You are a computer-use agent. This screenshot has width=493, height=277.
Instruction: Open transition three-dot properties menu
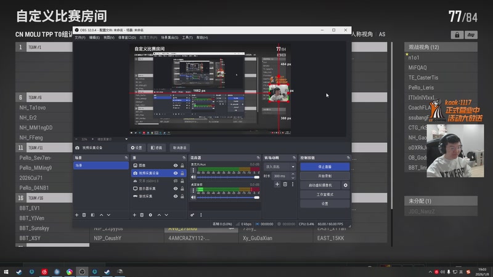(x=292, y=184)
